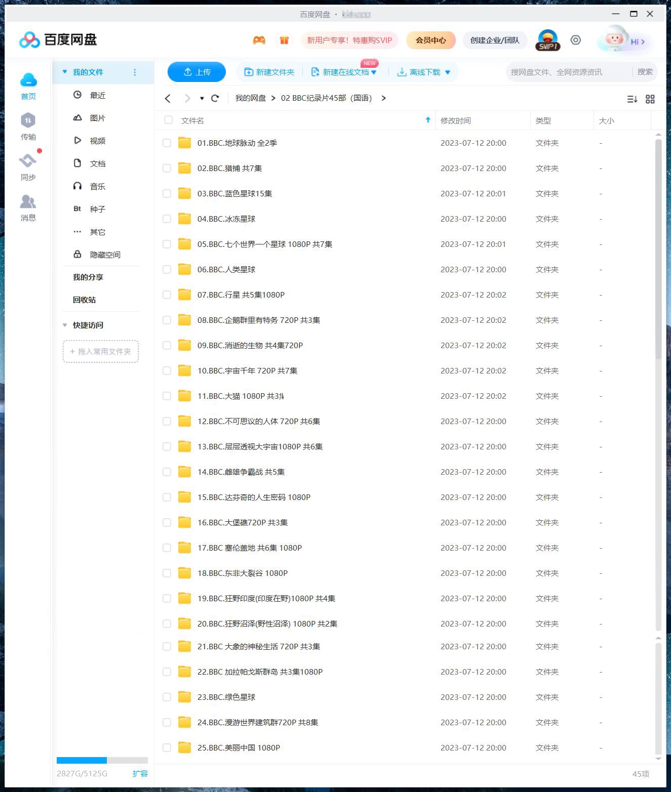The height and width of the screenshot is (792, 671).
Task: Click the 上传 upload button
Action: [x=196, y=72]
